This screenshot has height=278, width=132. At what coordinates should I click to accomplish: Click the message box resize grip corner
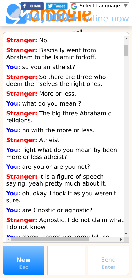pyautogui.click(x=82, y=272)
